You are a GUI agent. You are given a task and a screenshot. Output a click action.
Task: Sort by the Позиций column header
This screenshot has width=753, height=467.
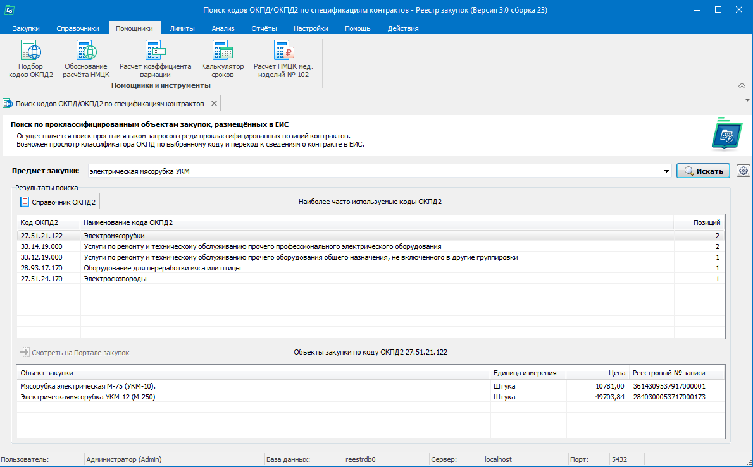click(699, 222)
